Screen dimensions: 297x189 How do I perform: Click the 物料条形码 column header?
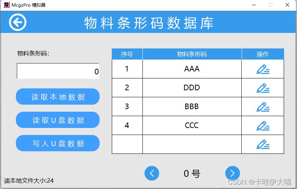click(192, 54)
